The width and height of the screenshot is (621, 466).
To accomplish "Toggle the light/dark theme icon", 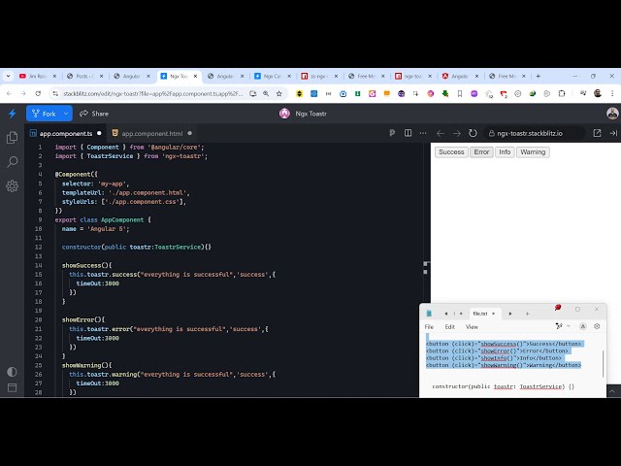I will pyautogui.click(x=12, y=371).
